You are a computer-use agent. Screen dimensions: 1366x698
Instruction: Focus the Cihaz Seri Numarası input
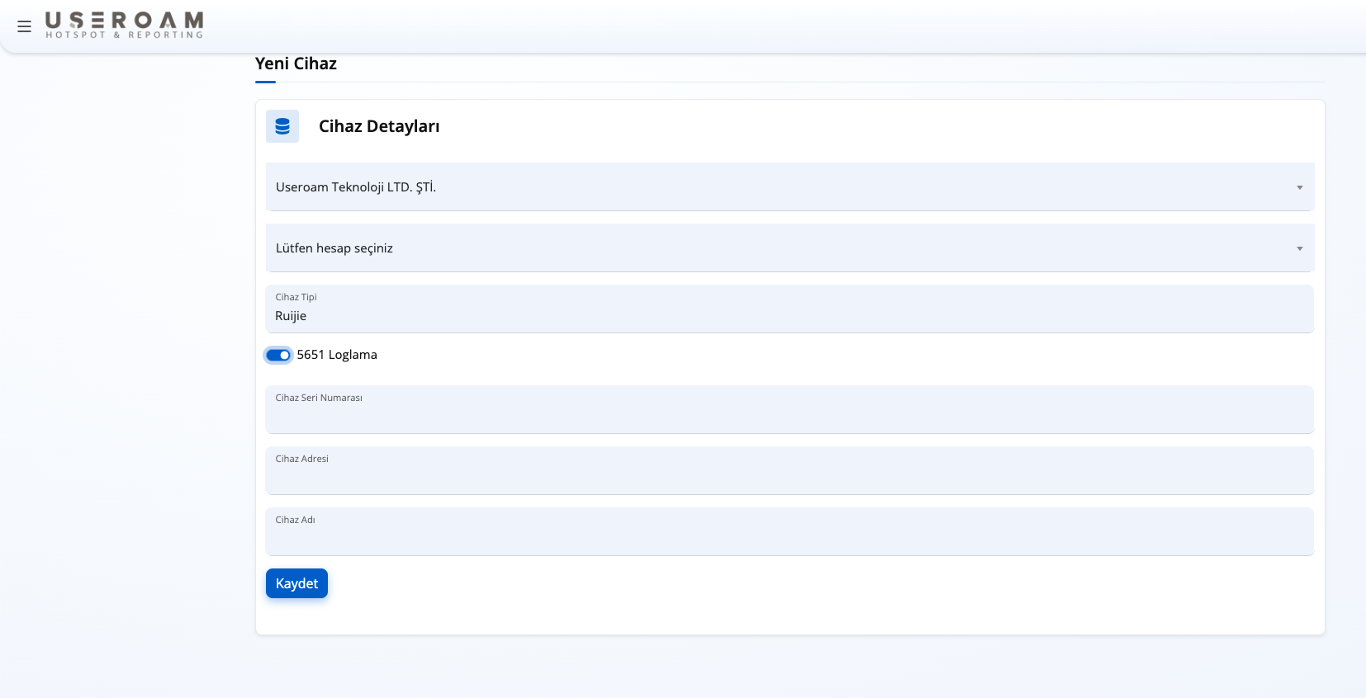790,409
